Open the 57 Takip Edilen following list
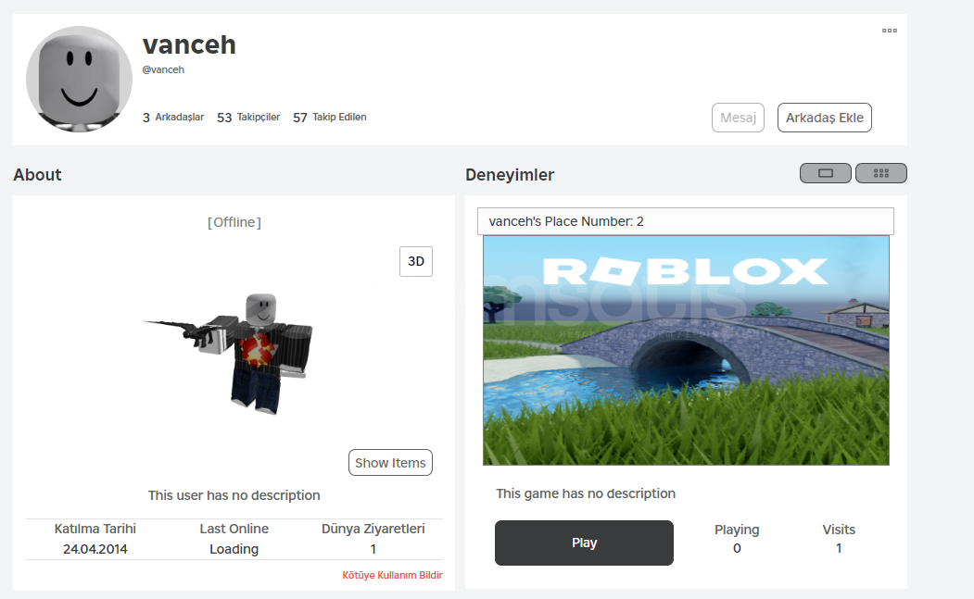The width and height of the screenshot is (974, 599). tap(330, 118)
